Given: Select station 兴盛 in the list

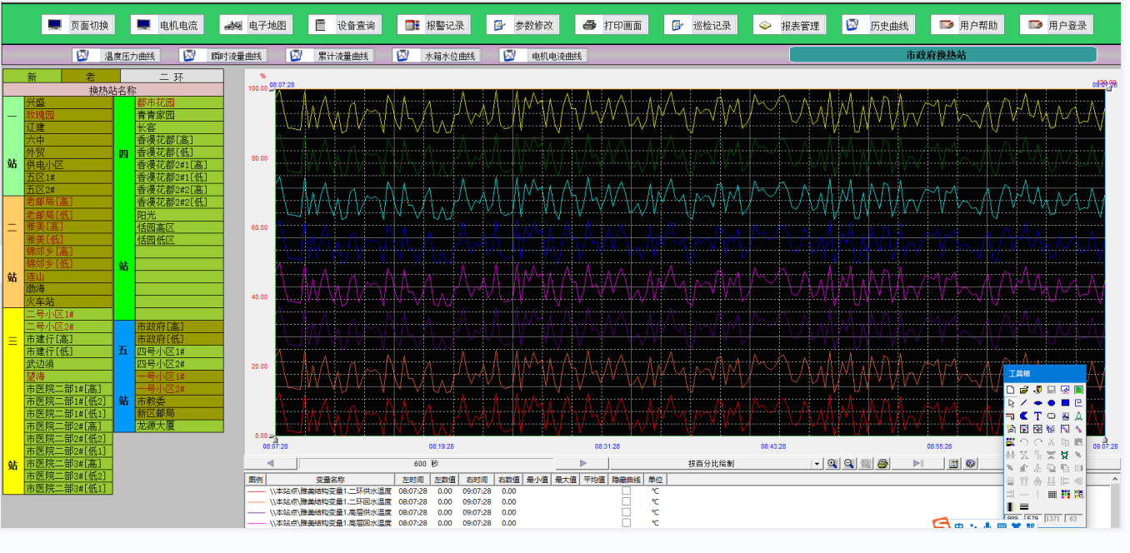Looking at the screenshot, I should pos(68,102).
